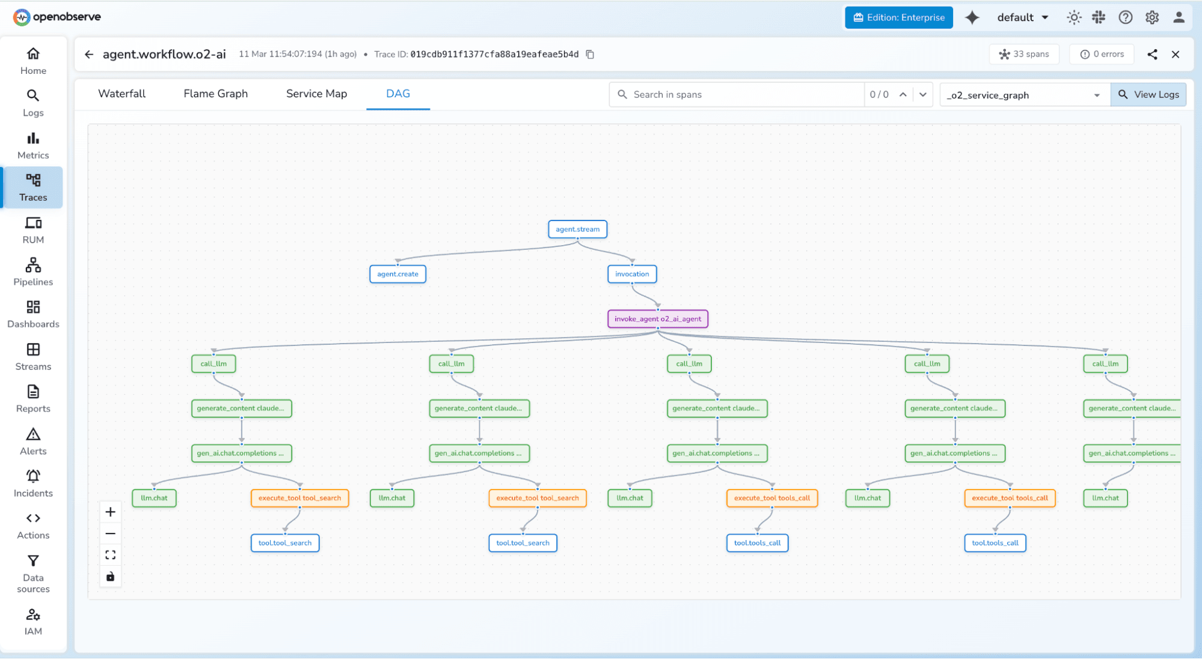Viewport: 1202px width, 659px height.
Task: Toggle the theme with the sun icon
Action: click(1074, 17)
